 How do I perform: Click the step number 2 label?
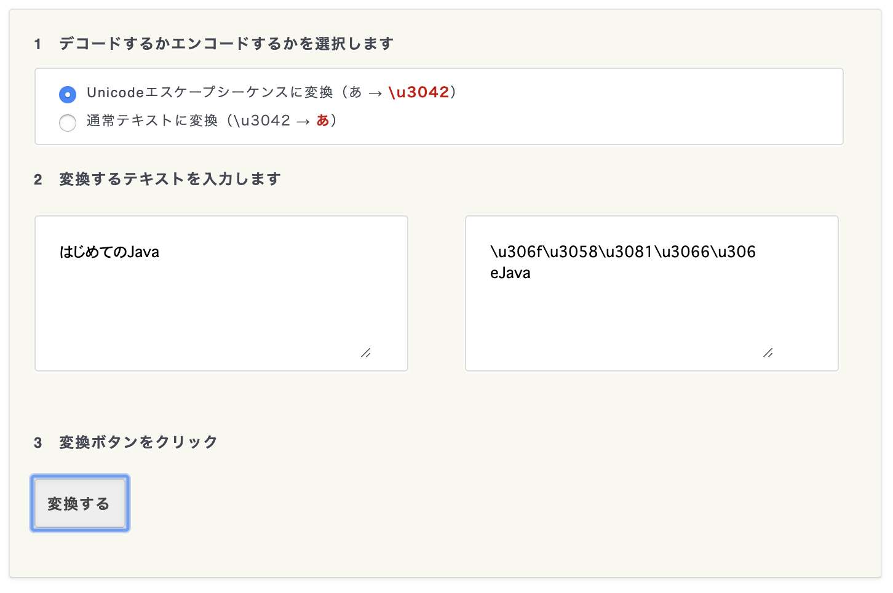[38, 180]
